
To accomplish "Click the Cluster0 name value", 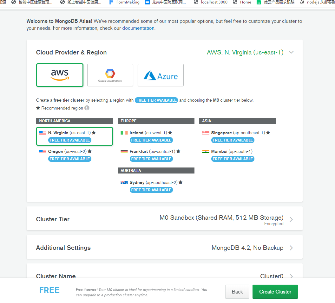I will coord(272,276).
